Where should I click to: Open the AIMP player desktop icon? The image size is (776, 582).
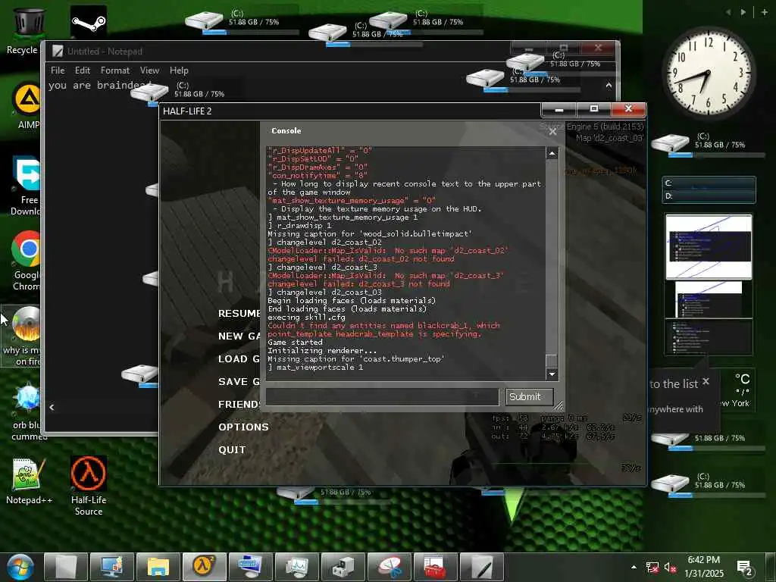27,106
